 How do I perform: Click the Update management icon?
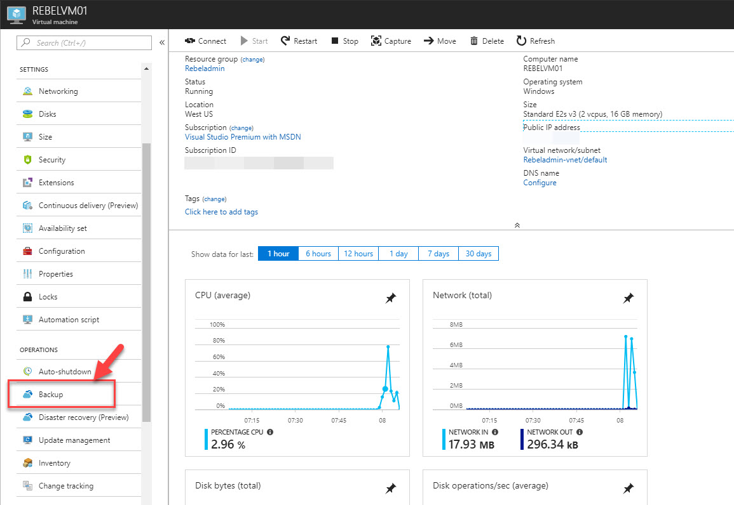(x=27, y=440)
